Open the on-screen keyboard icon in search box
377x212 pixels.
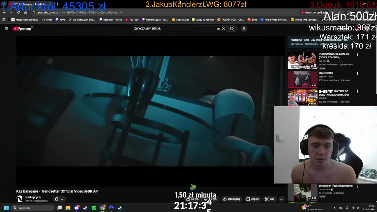click(x=218, y=29)
